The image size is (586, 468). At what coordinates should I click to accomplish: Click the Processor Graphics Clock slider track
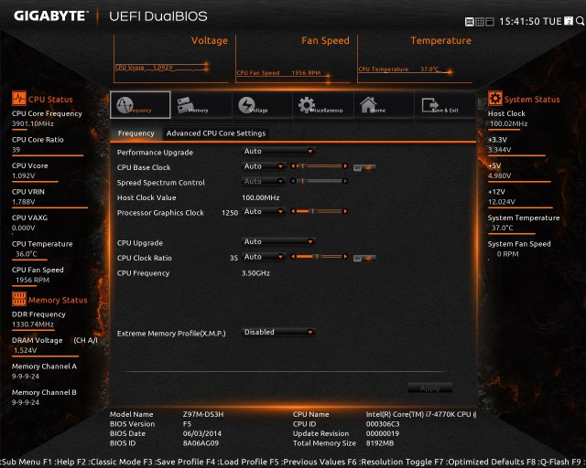tap(320, 211)
